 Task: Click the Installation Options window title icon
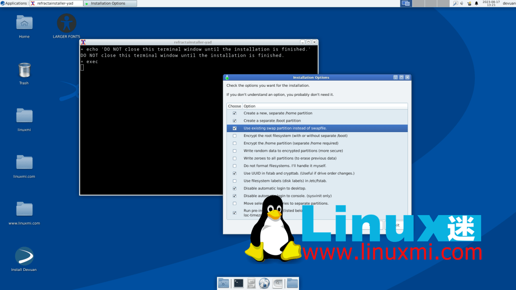pyautogui.click(x=227, y=78)
